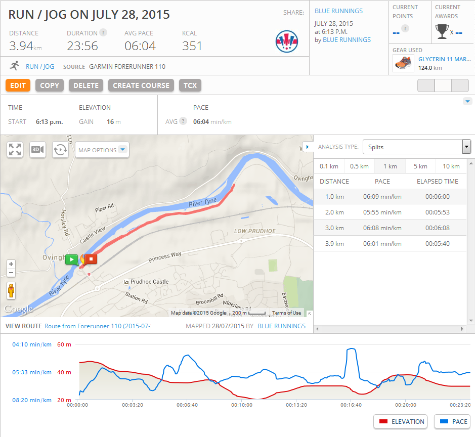Click the duration help question mark
Image resolution: width=475 pixels, height=437 pixels.
tap(103, 32)
